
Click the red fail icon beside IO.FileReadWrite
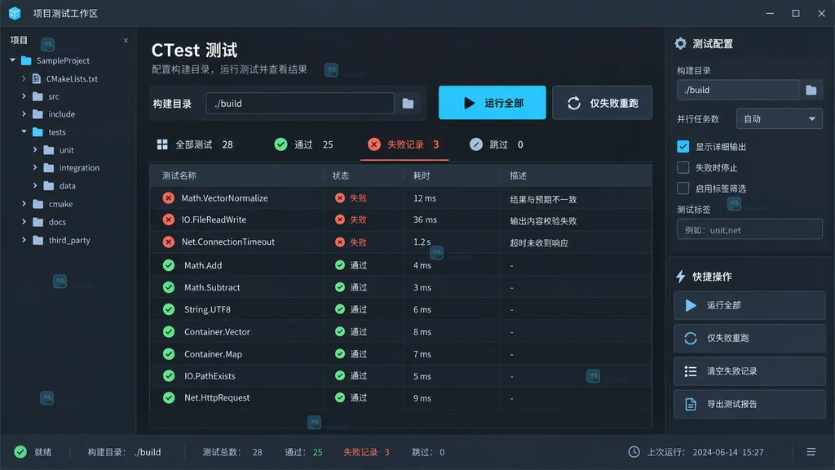pyautogui.click(x=168, y=219)
